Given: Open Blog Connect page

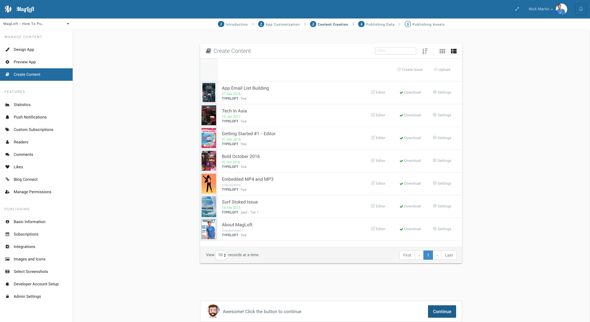Looking at the screenshot, I should (36, 179).
